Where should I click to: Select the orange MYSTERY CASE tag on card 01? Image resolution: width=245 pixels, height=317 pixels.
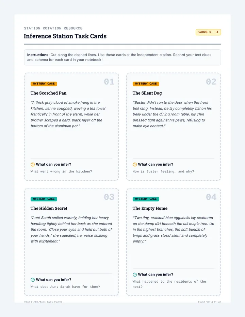44,84
